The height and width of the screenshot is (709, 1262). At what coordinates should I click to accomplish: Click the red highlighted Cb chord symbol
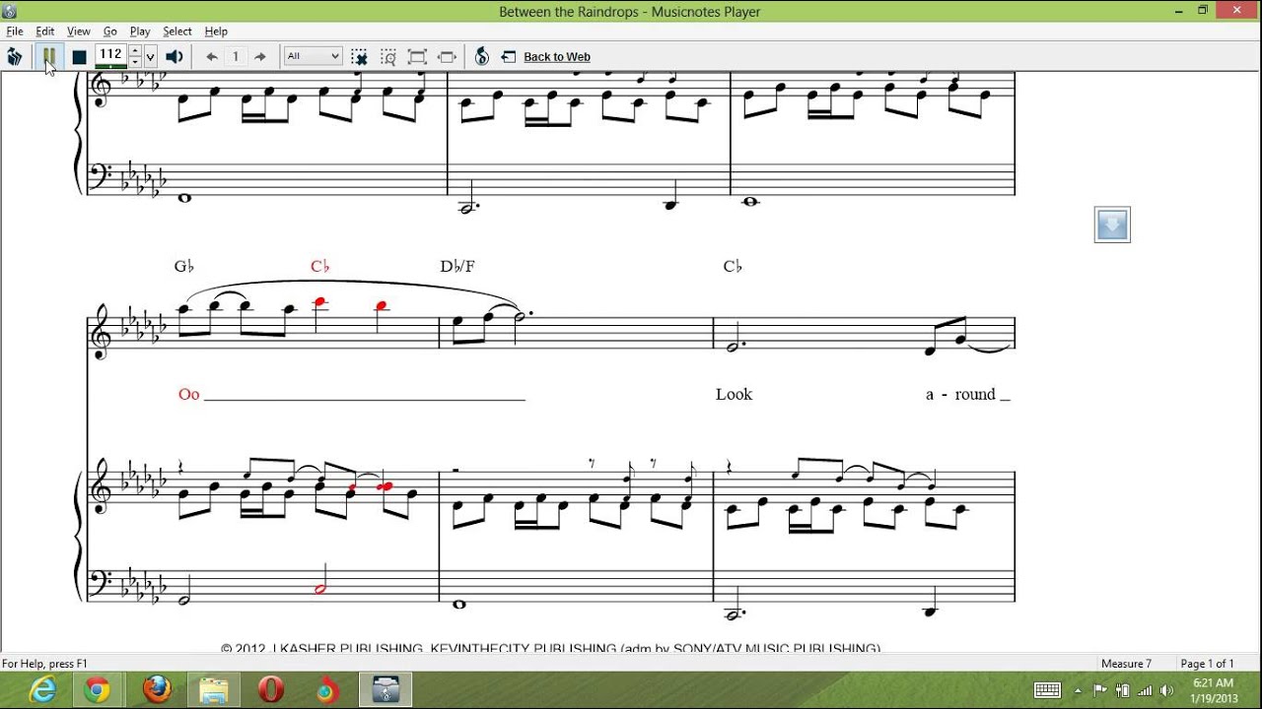(320, 267)
